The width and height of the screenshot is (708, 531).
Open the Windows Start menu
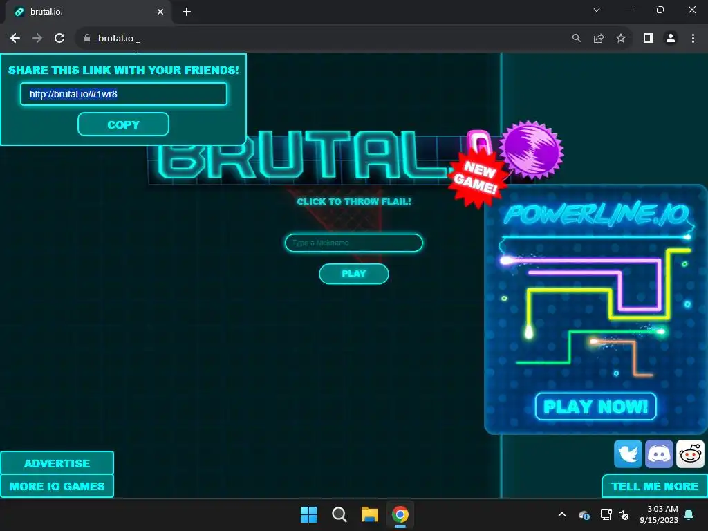(x=309, y=514)
